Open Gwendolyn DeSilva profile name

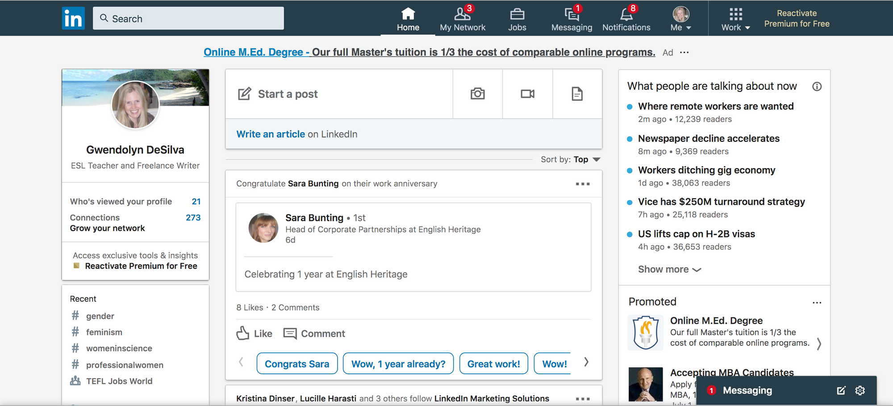[x=135, y=149]
